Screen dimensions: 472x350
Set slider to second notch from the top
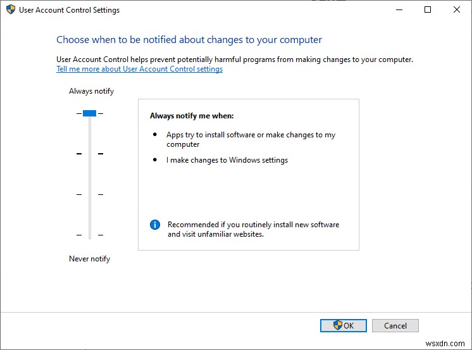89,154
